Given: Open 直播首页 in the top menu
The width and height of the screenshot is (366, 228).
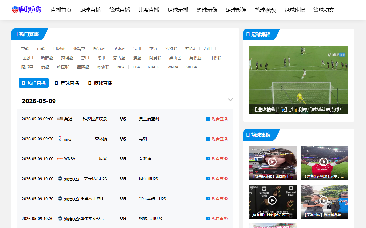Looking at the screenshot, I should [61, 10].
